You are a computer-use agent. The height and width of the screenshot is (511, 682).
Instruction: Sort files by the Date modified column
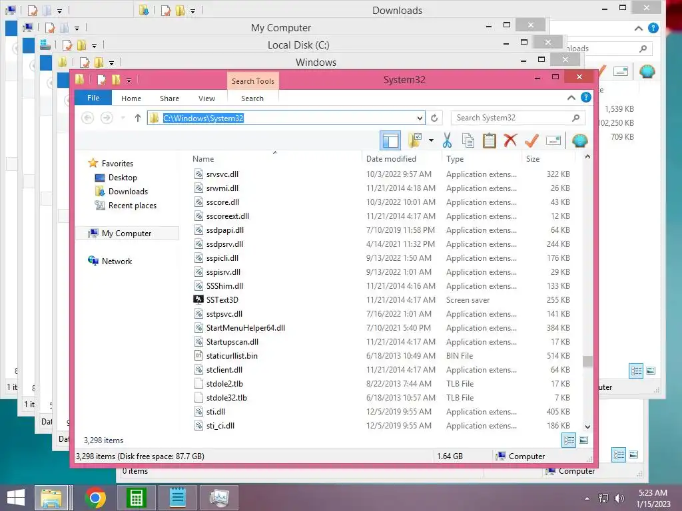(391, 159)
